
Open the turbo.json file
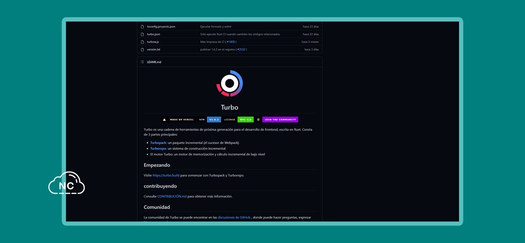(153, 34)
